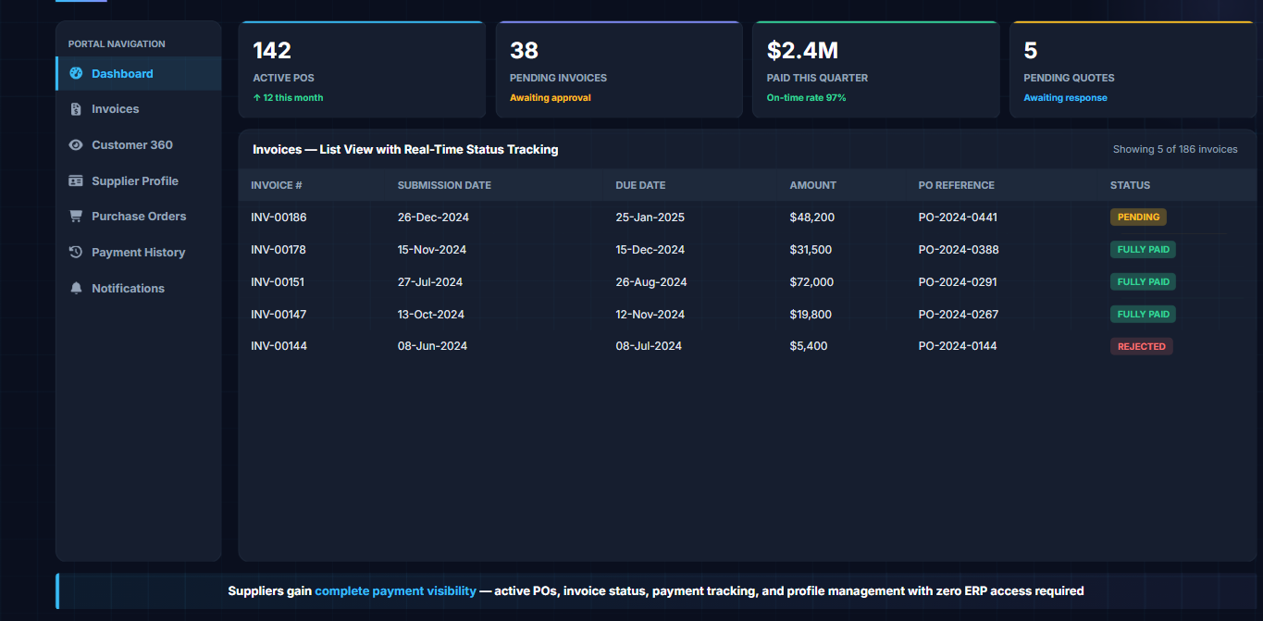Click the Supplier Profile ID card icon
Viewport: 1263px width, 621px height.
click(76, 181)
